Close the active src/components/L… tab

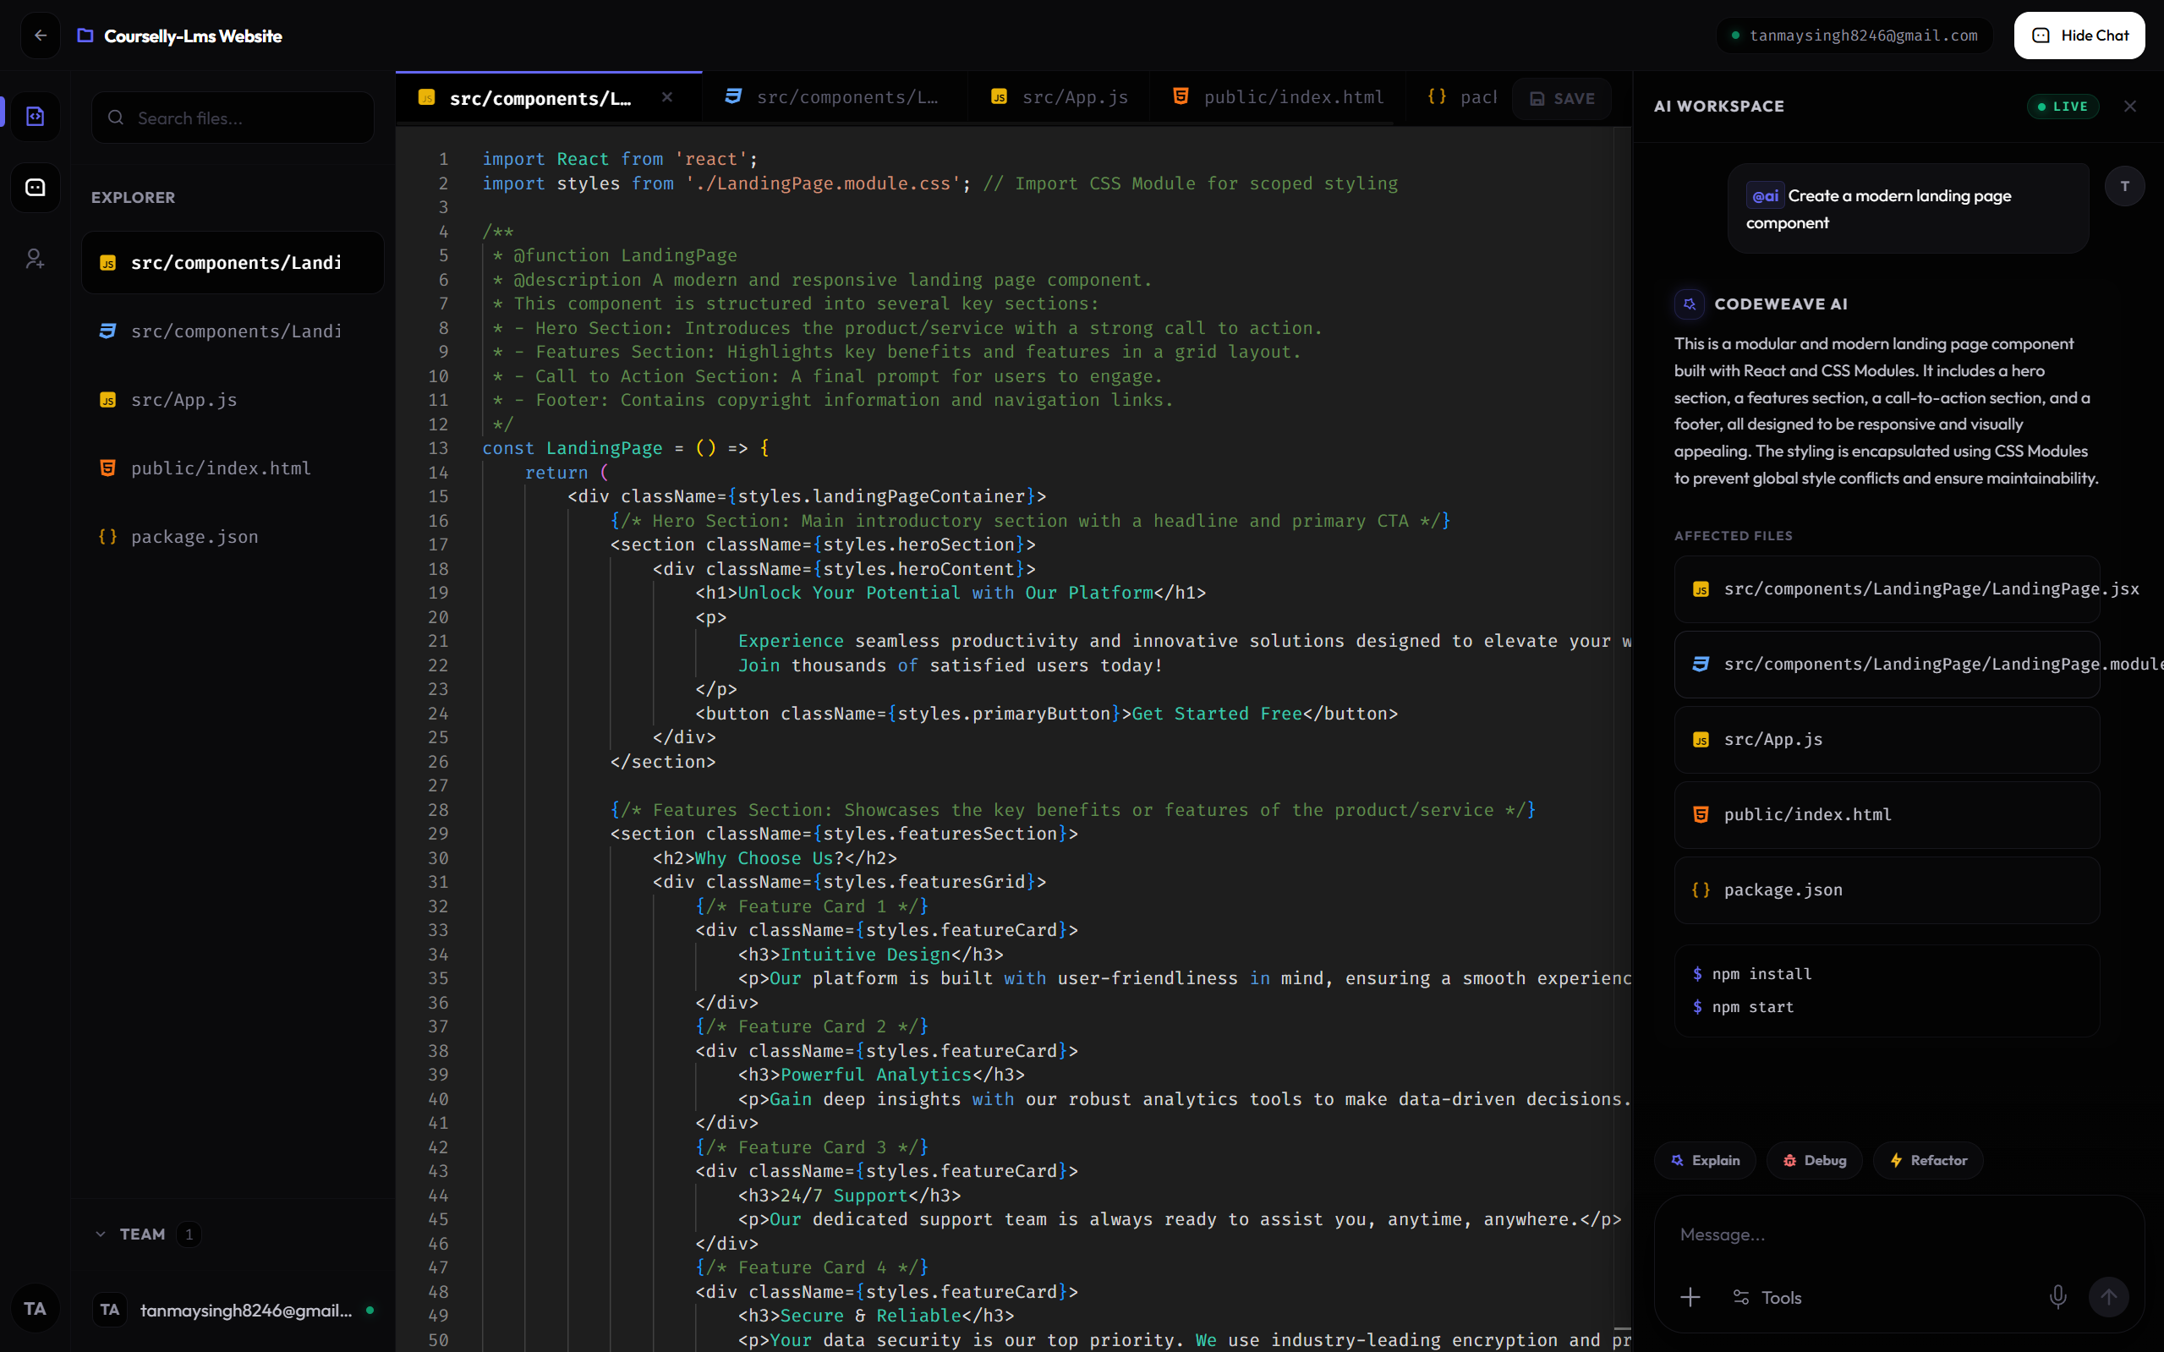click(x=667, y=97)
